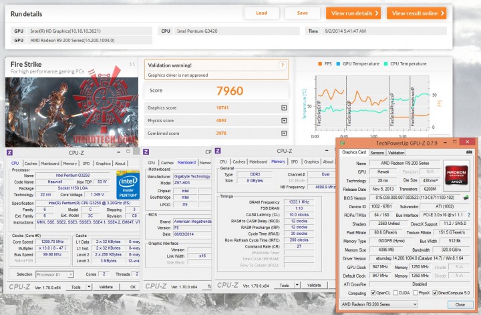This screenshot has width=481, height=315.
Task: Click the CPU-Z icon in the Memory window
Action: (218, 151)
